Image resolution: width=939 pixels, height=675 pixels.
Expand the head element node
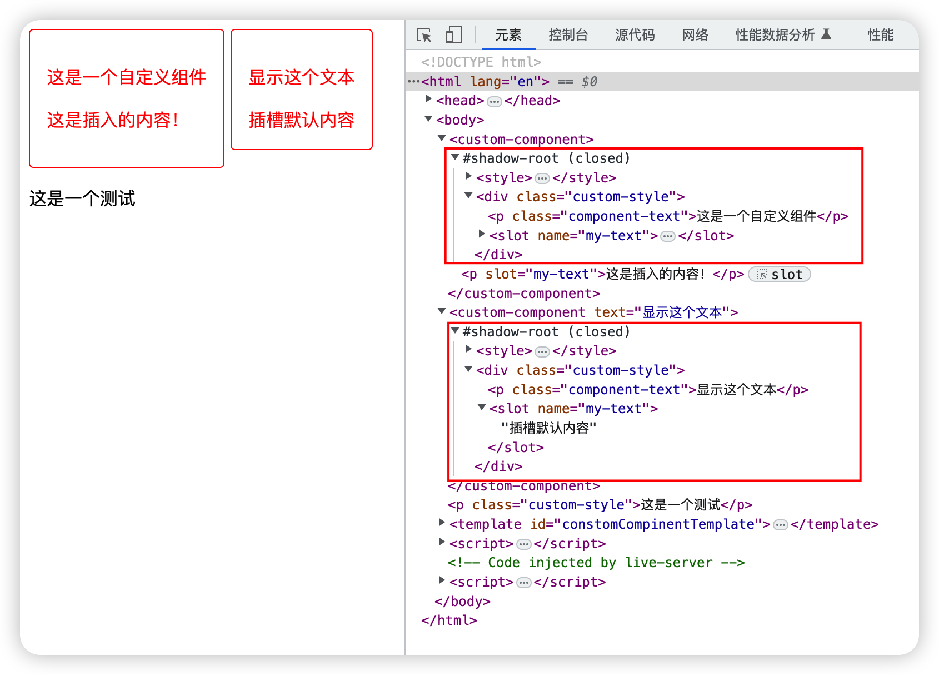click(x=428, y=99)
